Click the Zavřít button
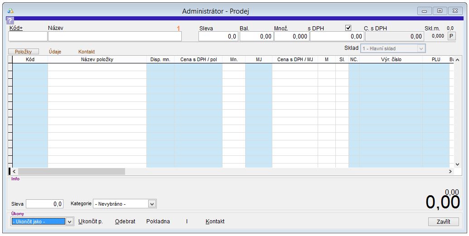Viewport: 469px width, 236px height. pyautogui.click(x=443, y=222)
